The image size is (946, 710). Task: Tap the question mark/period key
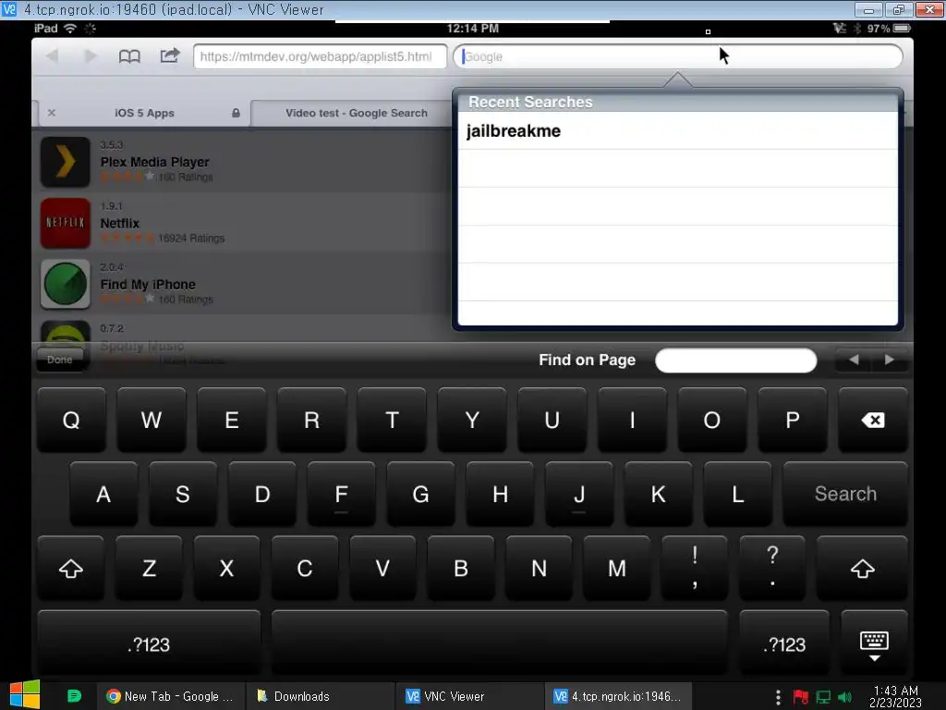click(773, 569)
